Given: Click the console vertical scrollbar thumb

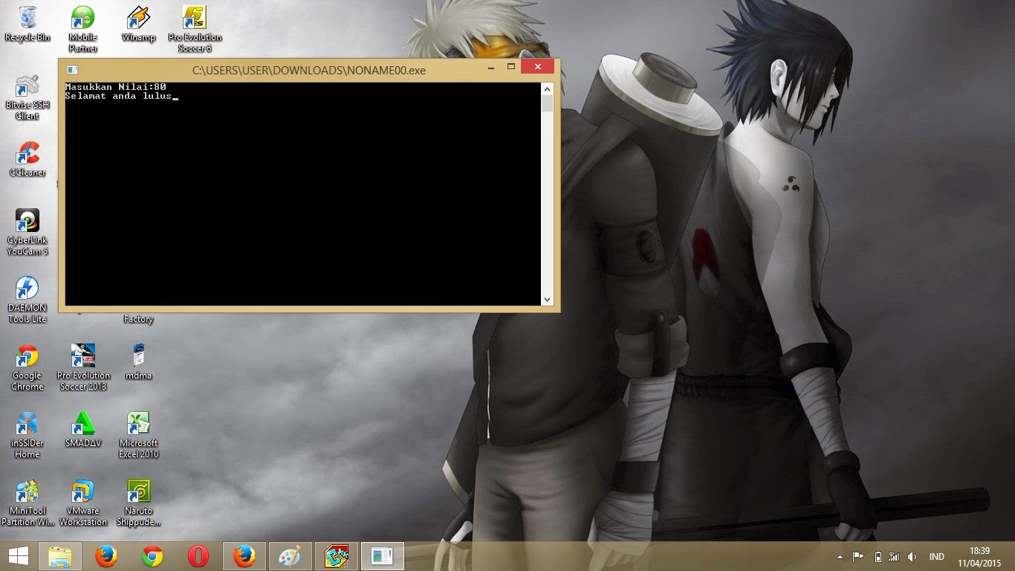Looking at the screenshot, I should [x=548, y=103].
